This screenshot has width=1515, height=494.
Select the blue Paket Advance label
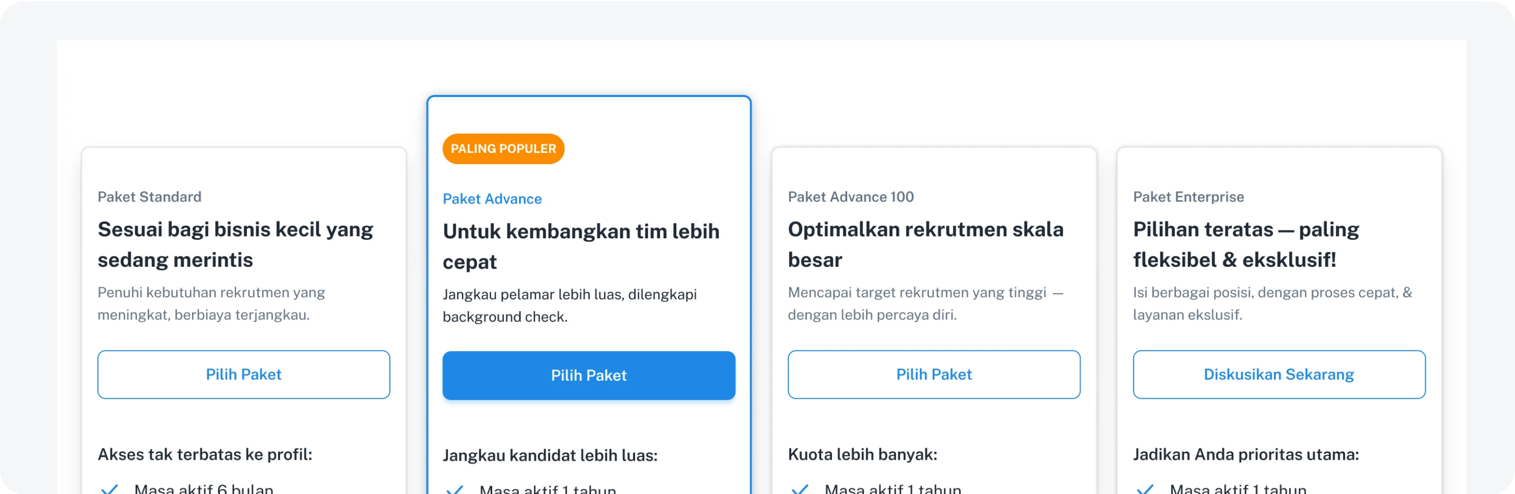[492, 199]
